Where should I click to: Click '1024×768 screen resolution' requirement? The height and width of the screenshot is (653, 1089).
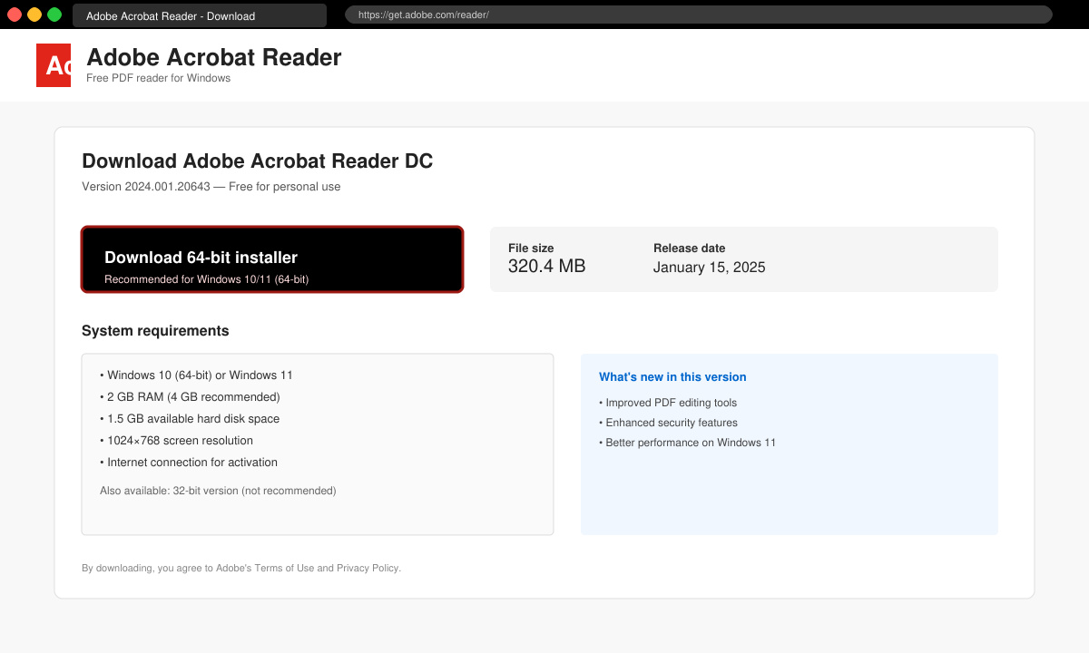[x=176, y=441]
